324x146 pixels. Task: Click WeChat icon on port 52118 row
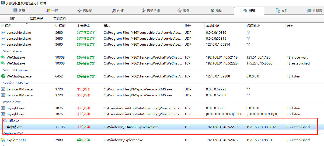click(x=3, y=57)
